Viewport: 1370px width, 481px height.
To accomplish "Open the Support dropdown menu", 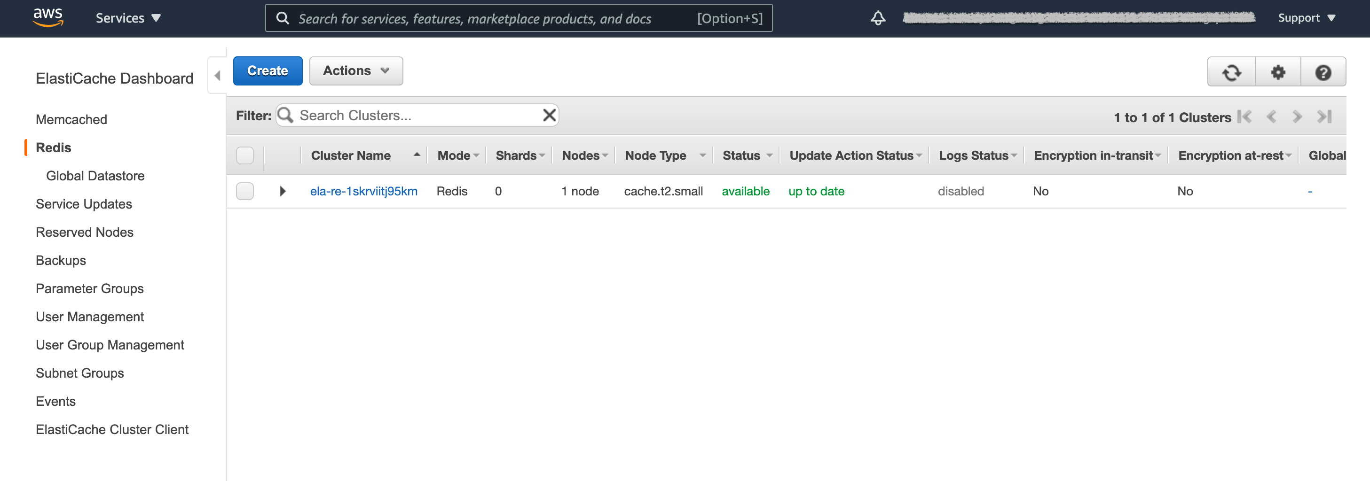I will pos(1306,18).
